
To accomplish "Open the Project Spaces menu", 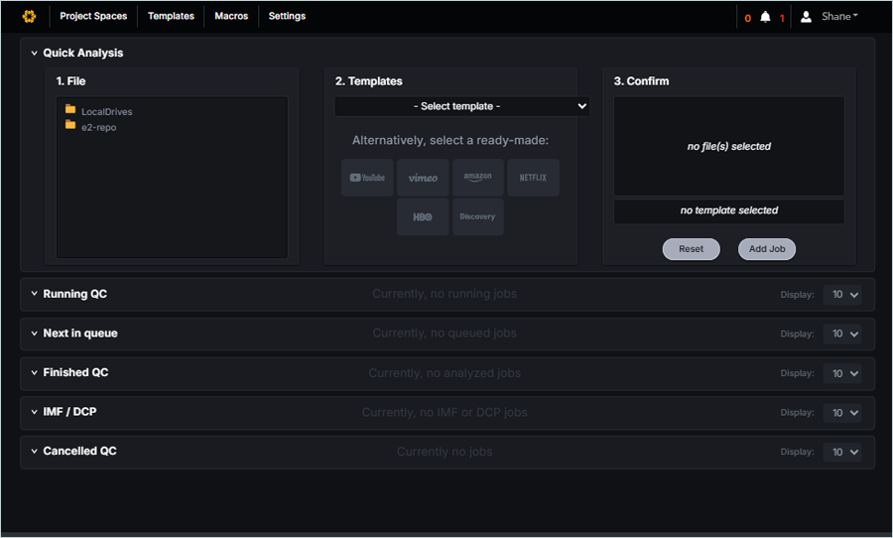I will click(x=93, y=16).
